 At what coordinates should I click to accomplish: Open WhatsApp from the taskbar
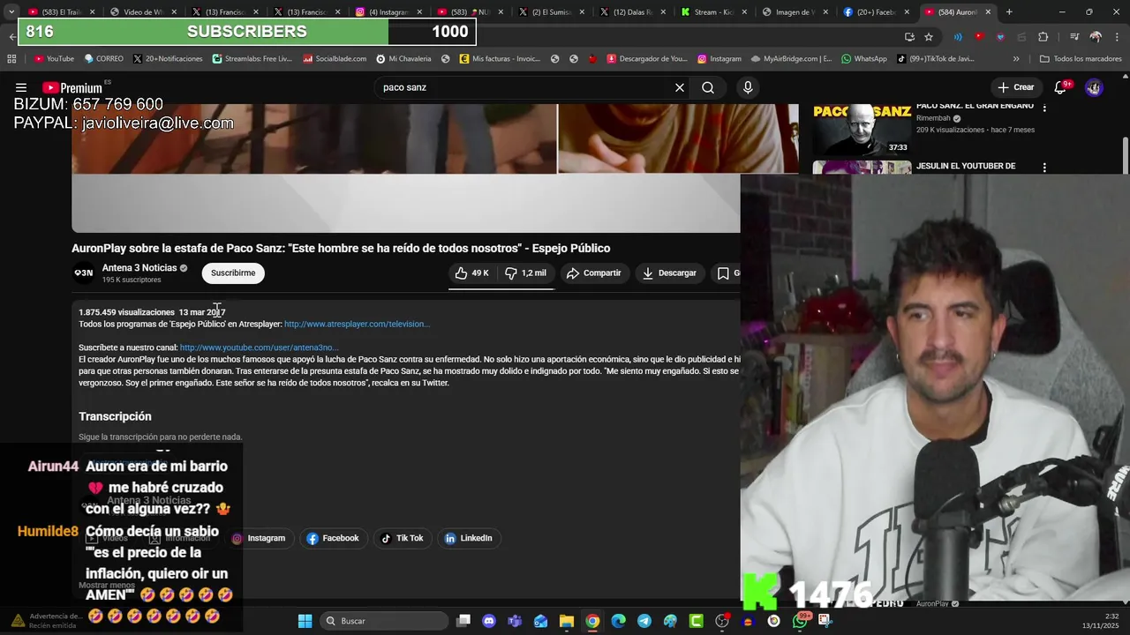click(x=800, y=621)
